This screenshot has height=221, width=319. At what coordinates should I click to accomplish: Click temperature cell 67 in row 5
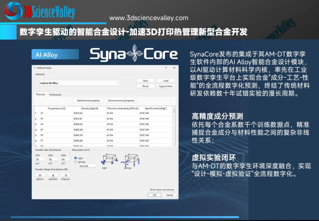coord(56,135)
